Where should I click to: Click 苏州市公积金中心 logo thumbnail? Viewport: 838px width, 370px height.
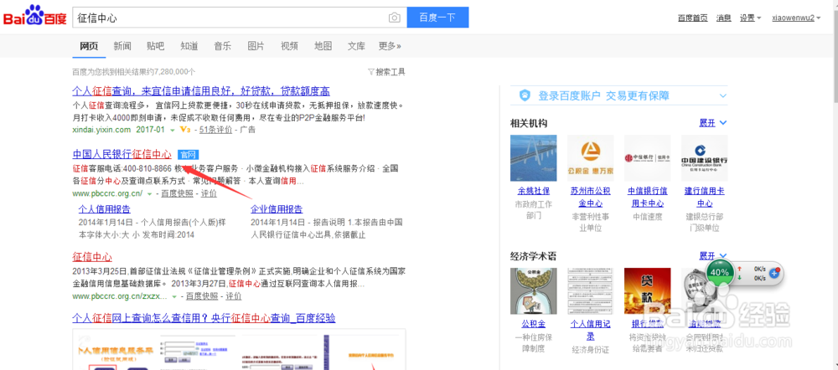pyautogui.click(x=591, y=158)
